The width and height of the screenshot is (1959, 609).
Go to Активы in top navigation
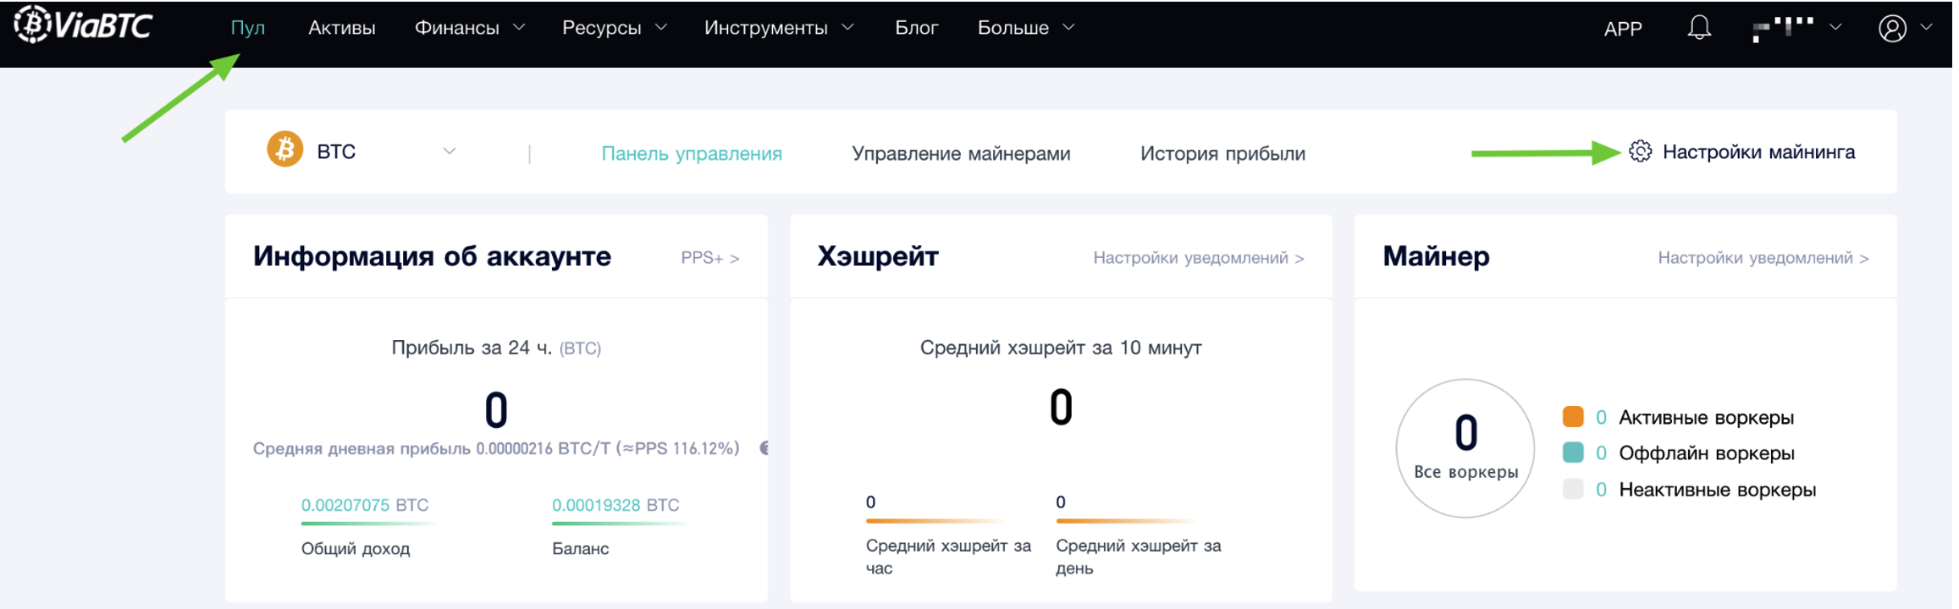pyautogui.click(x=342, y=28)
